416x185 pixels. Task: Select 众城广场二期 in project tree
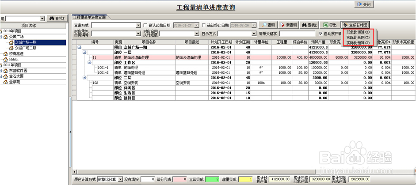click(26, 48)
